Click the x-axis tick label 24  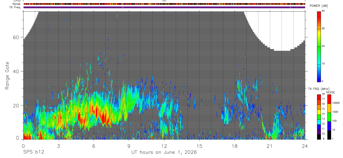click(305, 146)
